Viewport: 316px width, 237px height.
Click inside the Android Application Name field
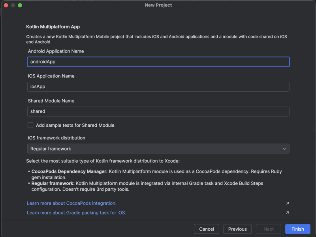pos(158,62)
